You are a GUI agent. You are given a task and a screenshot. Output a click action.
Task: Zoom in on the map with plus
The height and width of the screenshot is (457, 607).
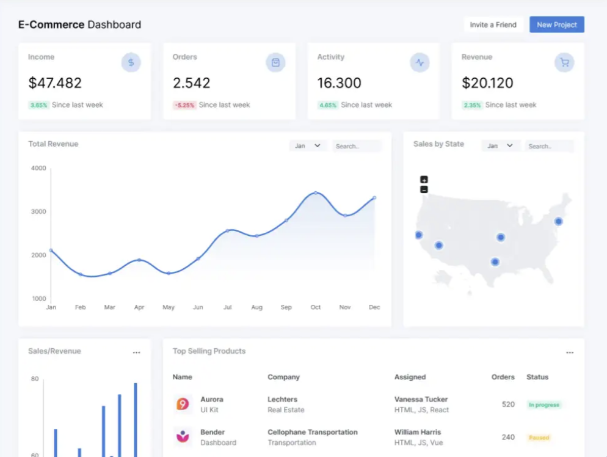pos(424,180)
